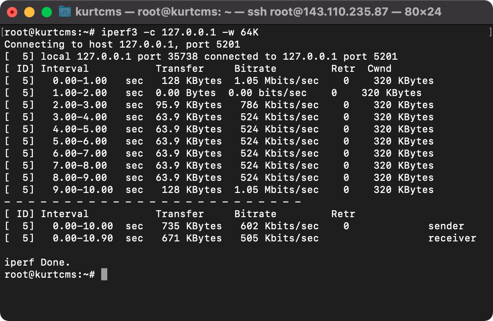Click the terminal cursor block
Screen dimensions: 493x321
click(x=103, y=274)
